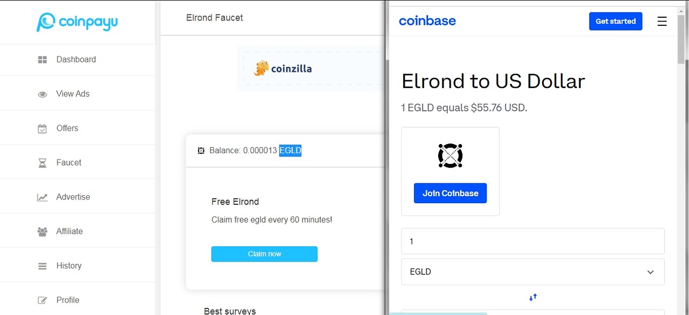Click the Advertise chart icon
The width and height of the screenshot is (689, 315).
coord(43,197)
